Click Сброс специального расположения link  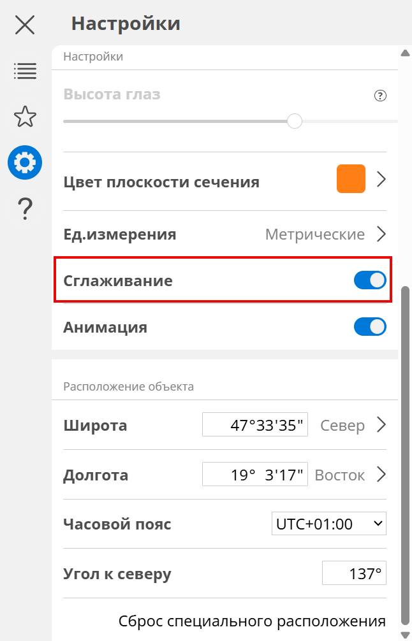(252, 621)
